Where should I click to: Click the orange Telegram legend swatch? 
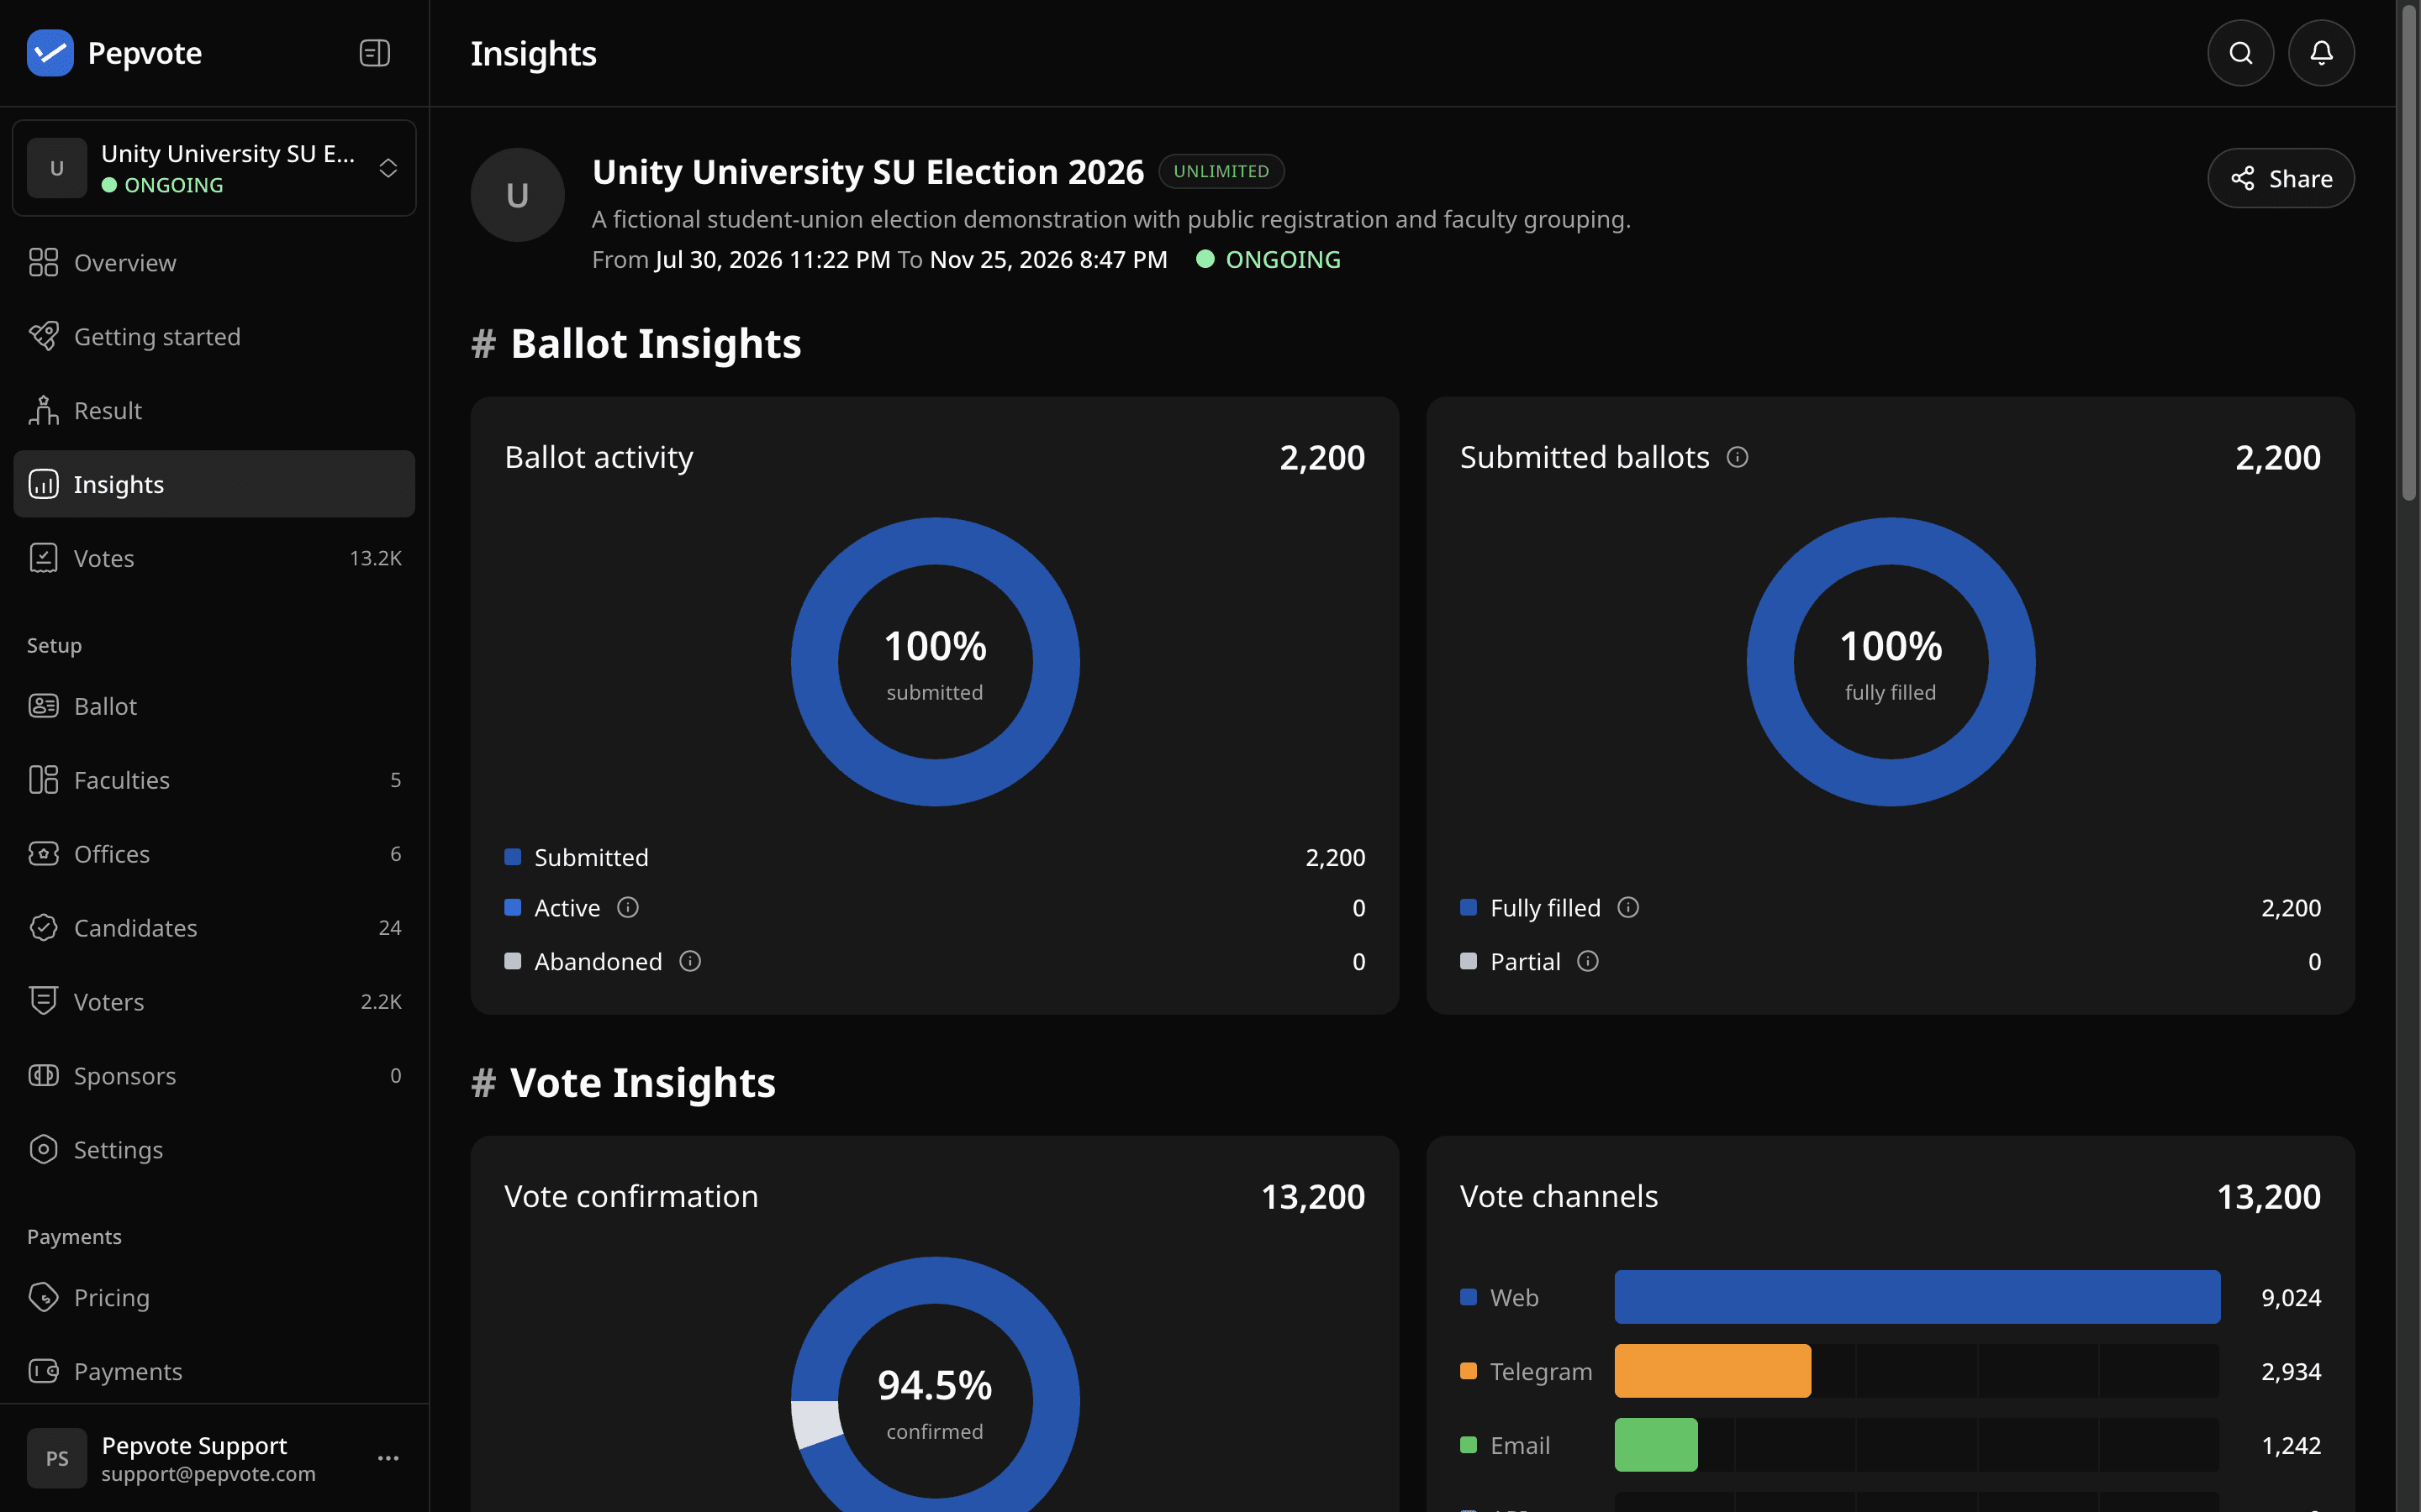(1469, 1371)
